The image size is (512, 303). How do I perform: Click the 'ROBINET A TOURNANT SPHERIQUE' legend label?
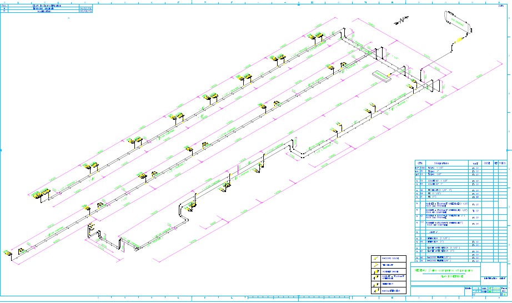(x=393, y=277)
